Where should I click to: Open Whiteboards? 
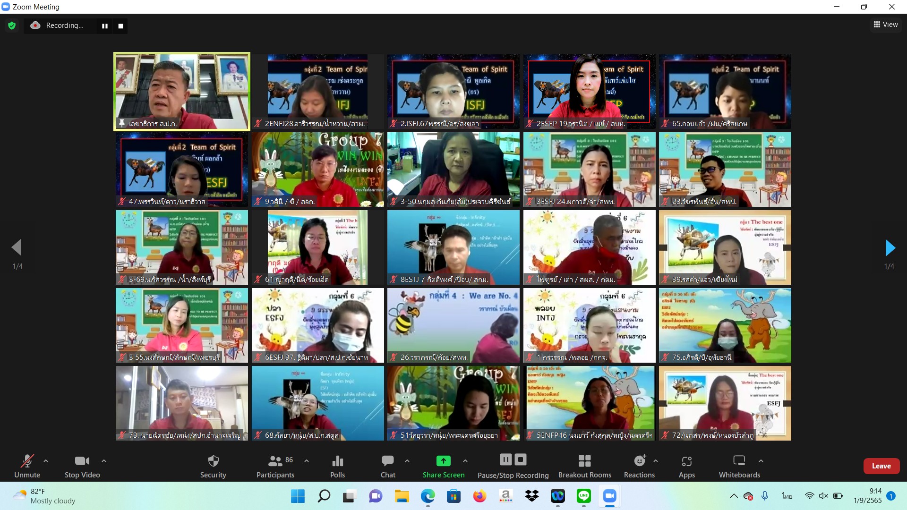click(739, 466)
